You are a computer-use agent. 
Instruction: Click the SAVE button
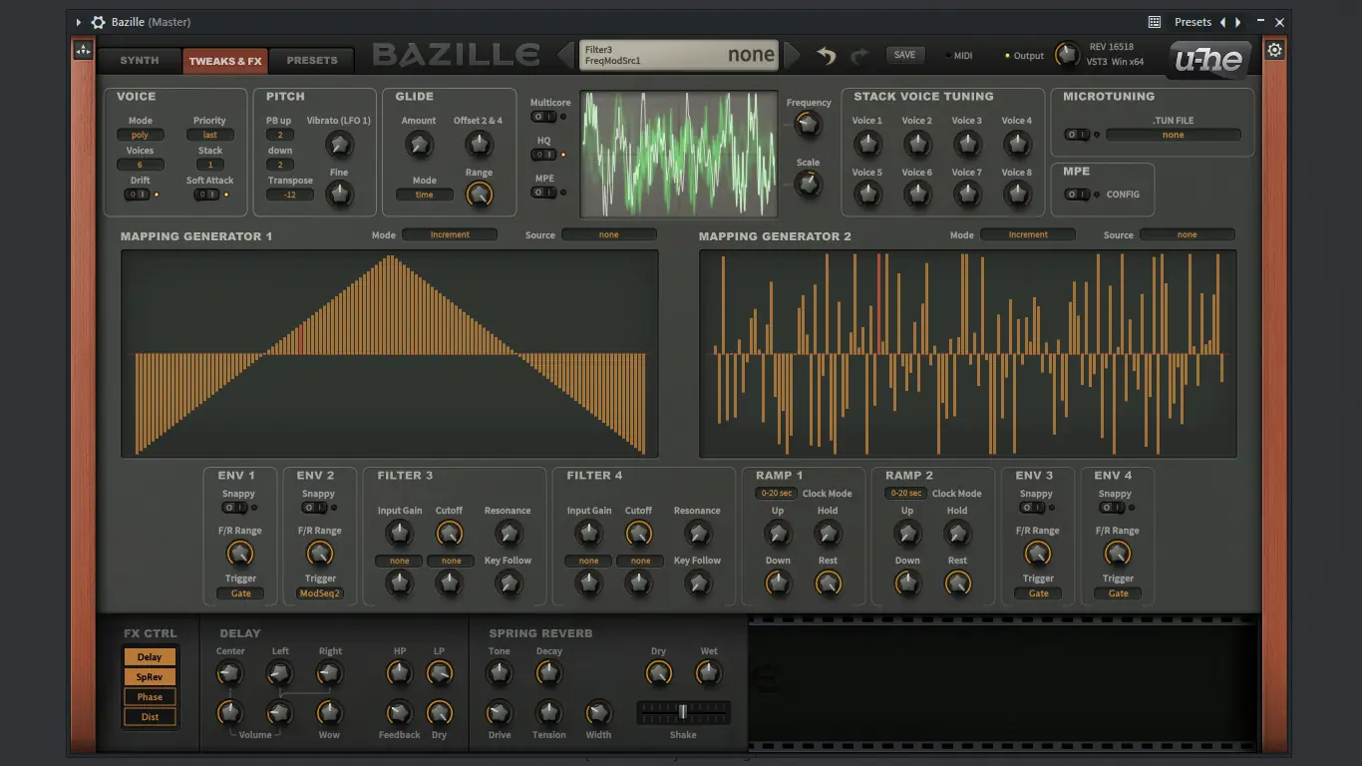[x=904, y=55]
